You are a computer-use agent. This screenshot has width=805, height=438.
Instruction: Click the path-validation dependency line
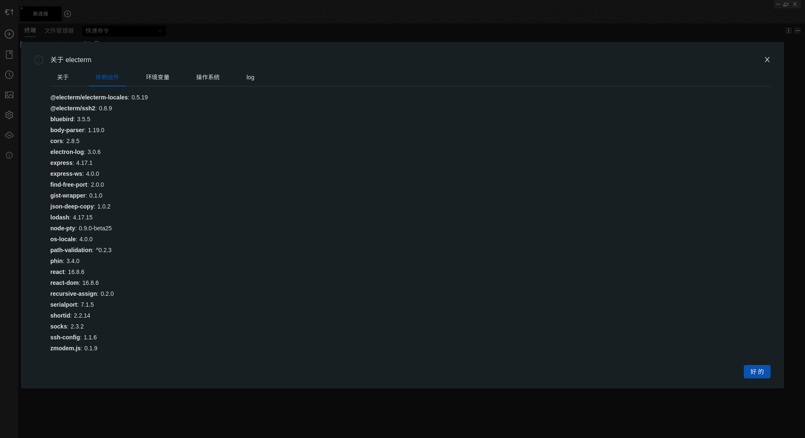[81, 250]
